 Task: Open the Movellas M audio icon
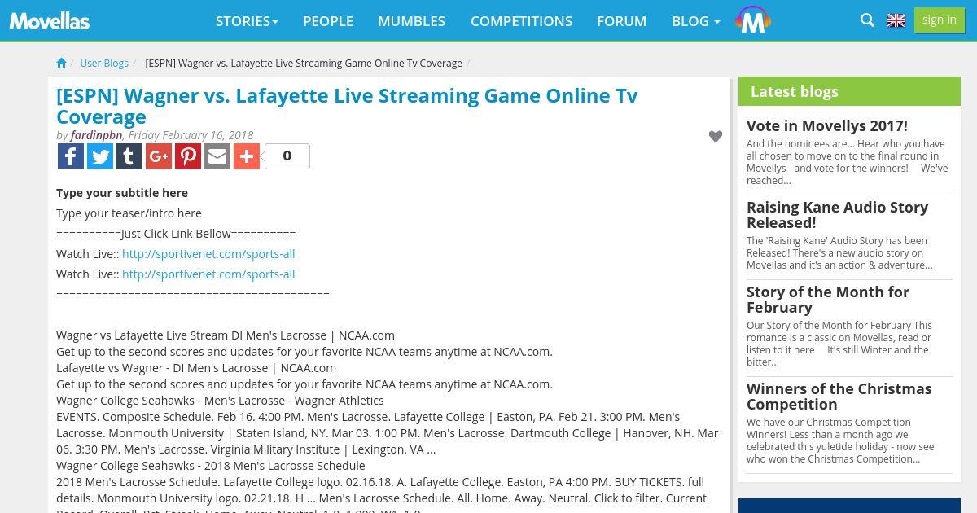752,20
